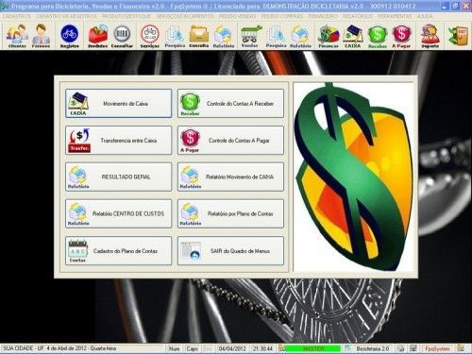The image size is (472, 354).
Task: Open Fornecedores supplier icon in toolbar
Action: click(x=41, y=36)
